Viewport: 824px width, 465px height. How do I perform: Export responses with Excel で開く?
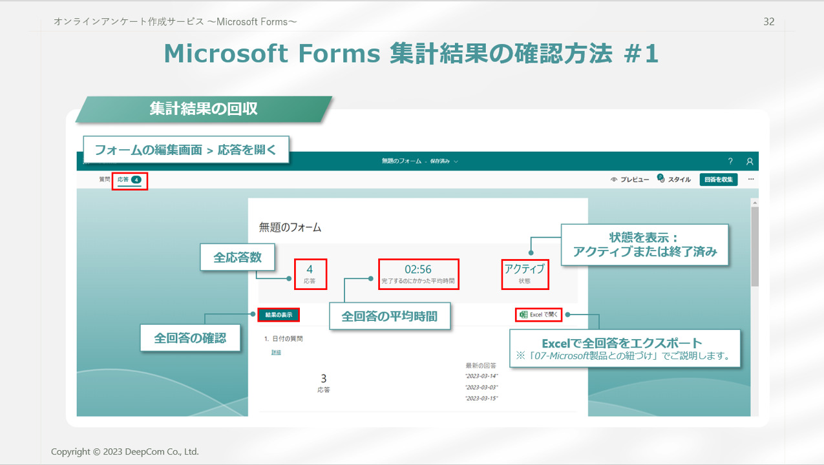point(538,315)
